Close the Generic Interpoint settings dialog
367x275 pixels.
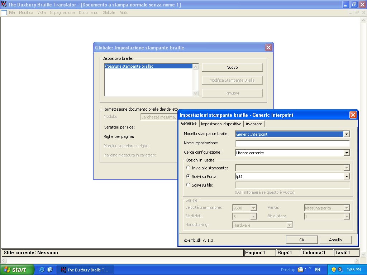pos(353,115)
